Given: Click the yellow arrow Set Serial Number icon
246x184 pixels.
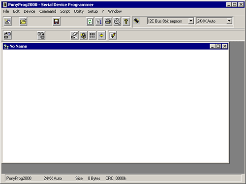Looking at the screenshot, I should click(x=101, y=35).
